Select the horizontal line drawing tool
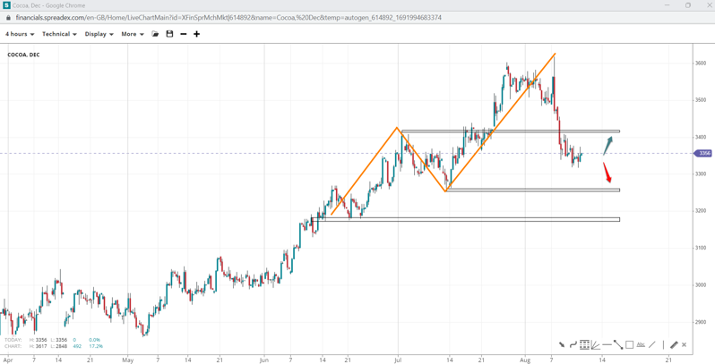This screenshot has width=715, height=364. coord(607,344)
